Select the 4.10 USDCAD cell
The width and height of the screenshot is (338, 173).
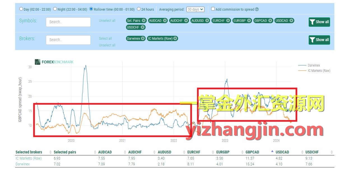pos(279,164)
